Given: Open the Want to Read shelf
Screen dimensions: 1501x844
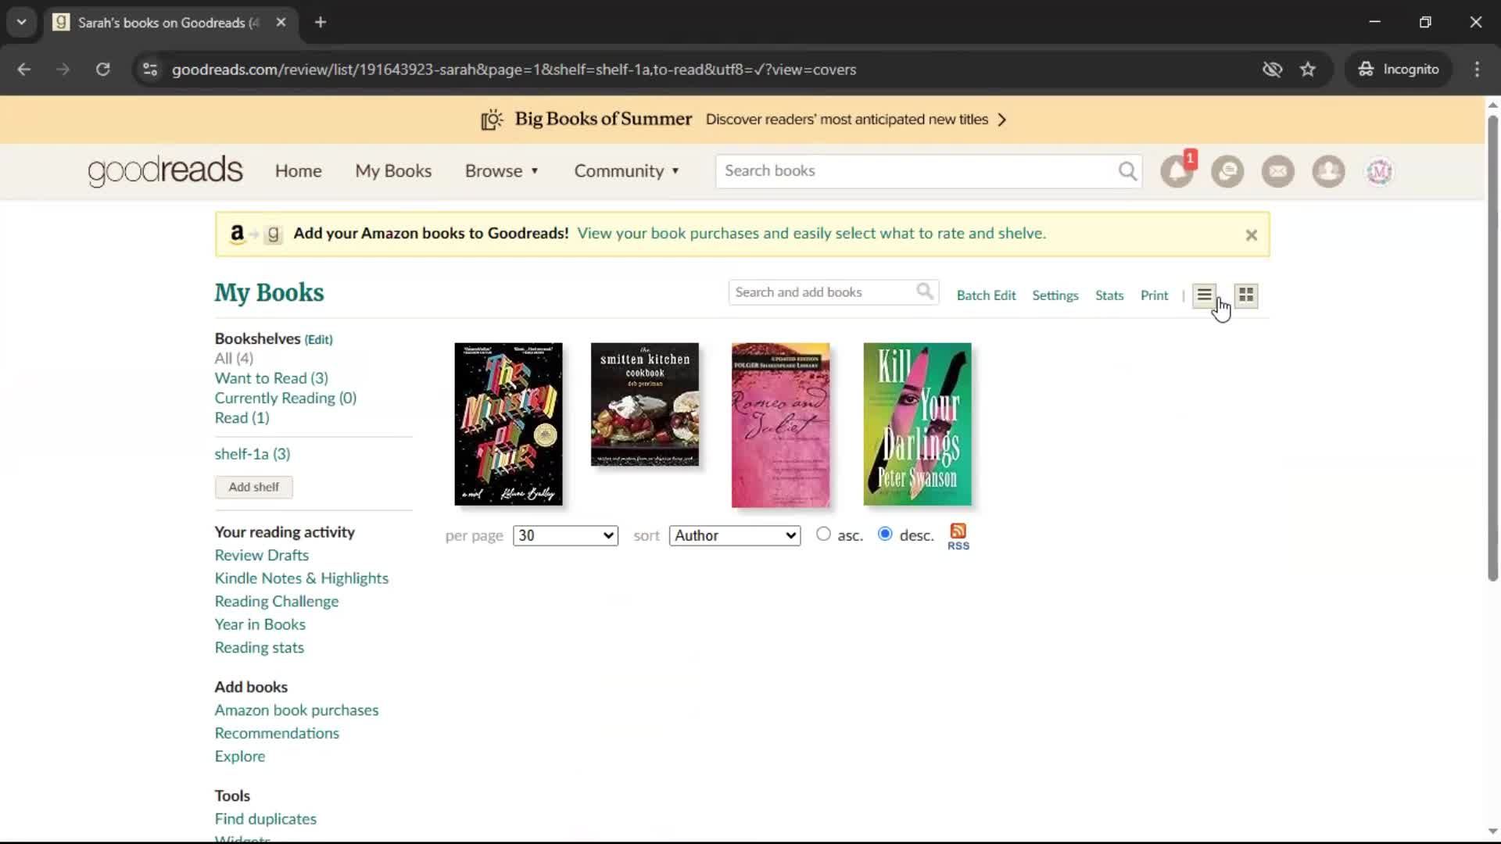Looking at the screenshot, I should pyautogui.click(x=271, y=378).
